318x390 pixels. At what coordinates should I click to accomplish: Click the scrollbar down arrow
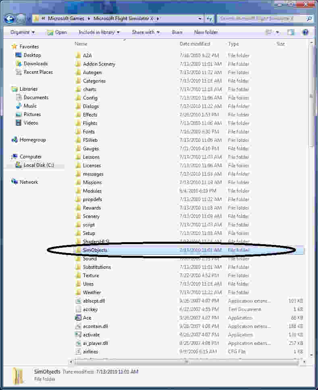(311, 355)
